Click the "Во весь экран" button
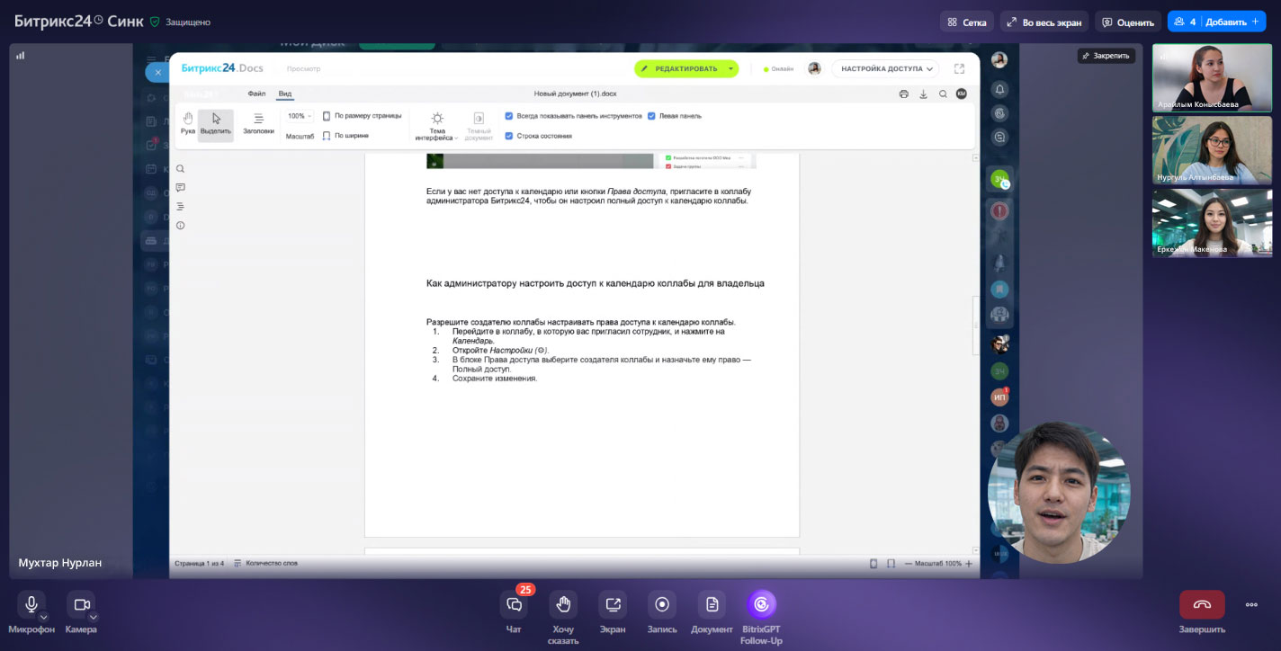 click(x=1044, y=22)
